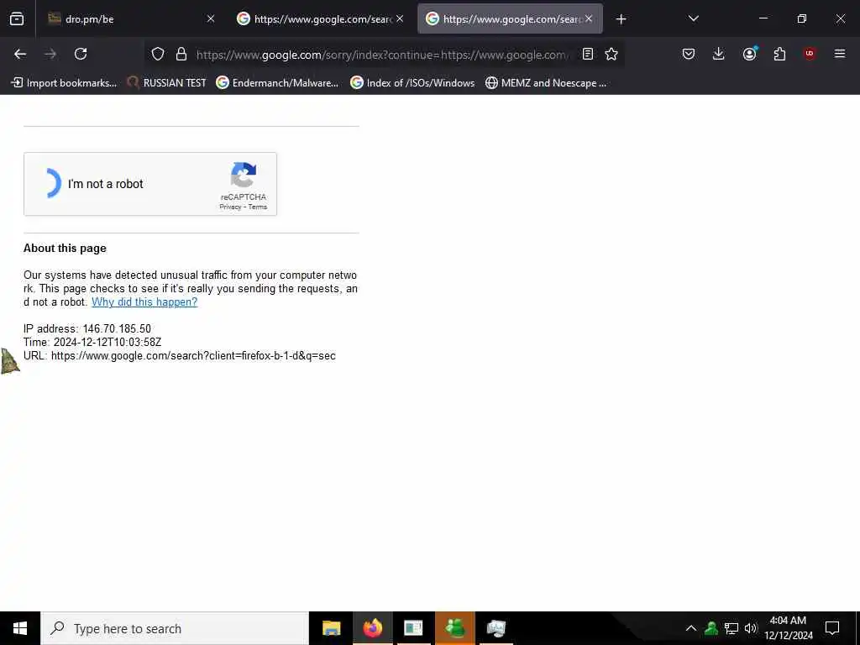Close the active Google sorry tab
Image resolution: width=860 pixels, height=645 pixels.
(589, 18)
